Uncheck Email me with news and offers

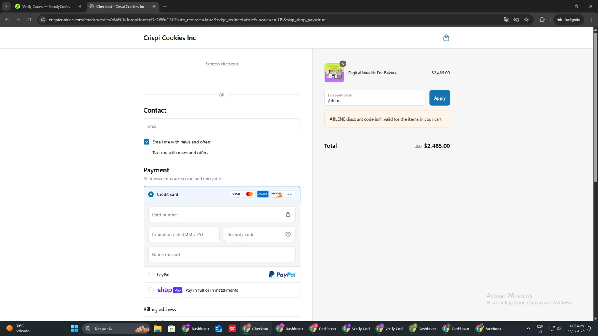[x=147, y=142]
